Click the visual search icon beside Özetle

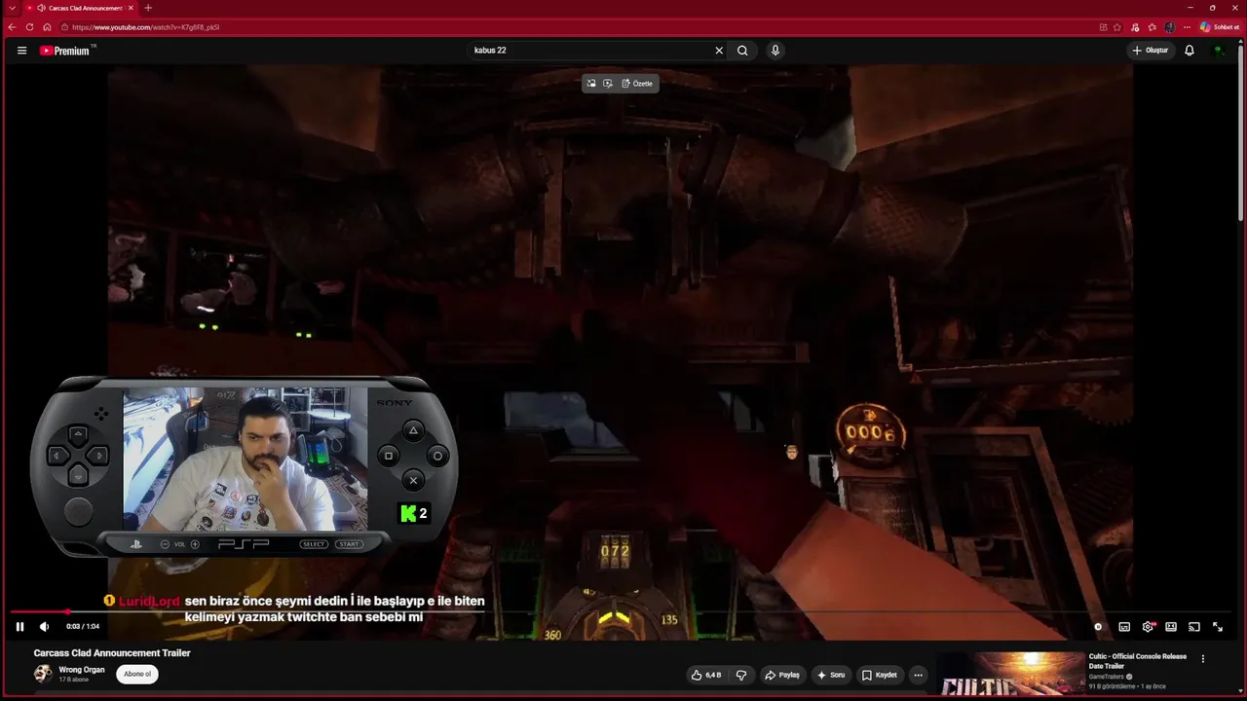pos(608,84)
